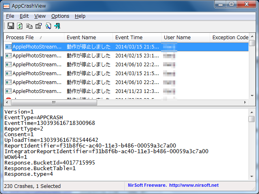259x194 pixels.
Task: Click the Event Time cell 2014/06/10 22:2 in the third row
Action: pos(137,65)
